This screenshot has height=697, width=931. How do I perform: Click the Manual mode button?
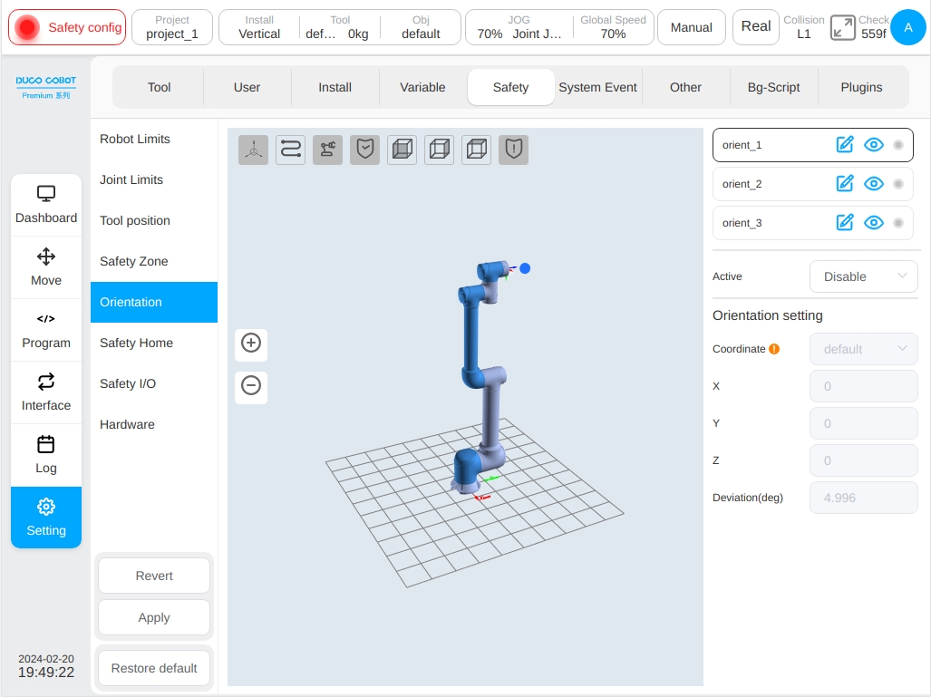coord(691,27)
